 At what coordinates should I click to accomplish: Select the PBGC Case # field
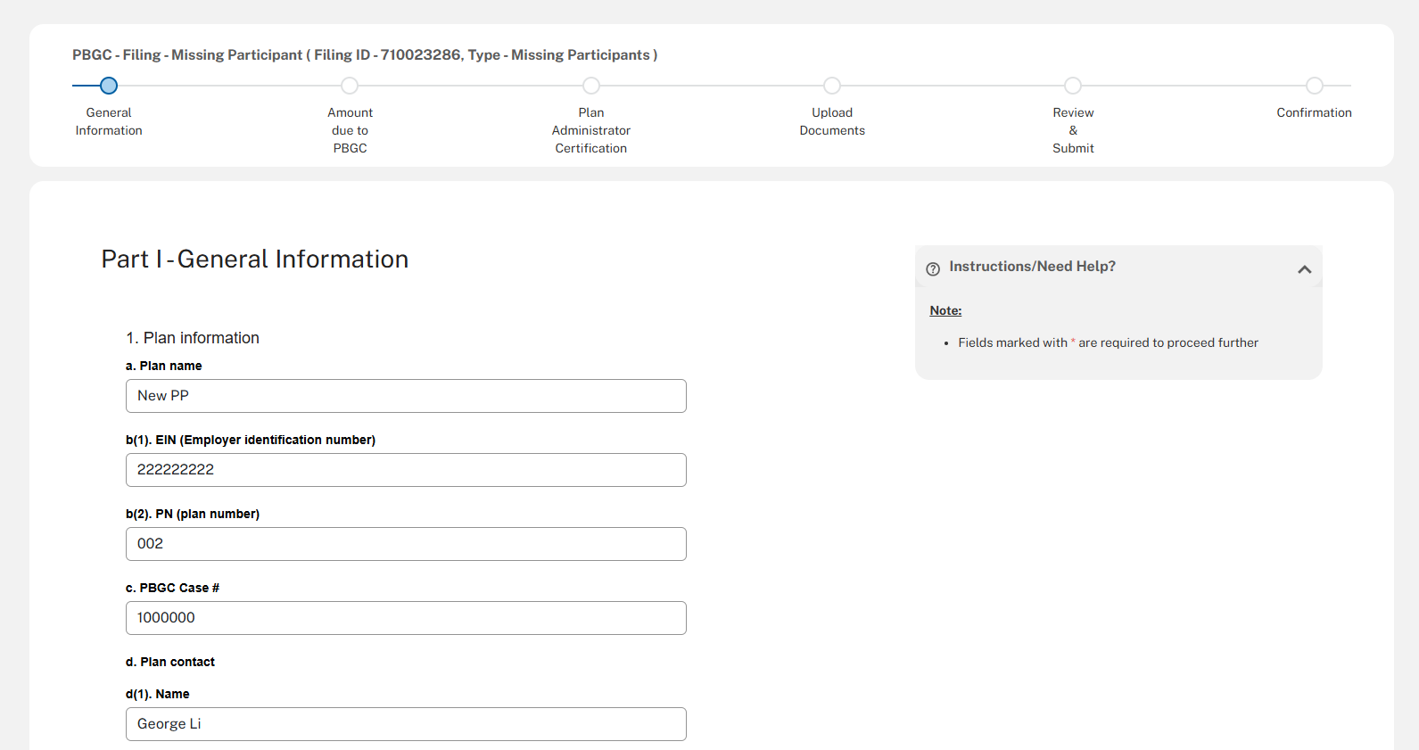click(406, 618)
